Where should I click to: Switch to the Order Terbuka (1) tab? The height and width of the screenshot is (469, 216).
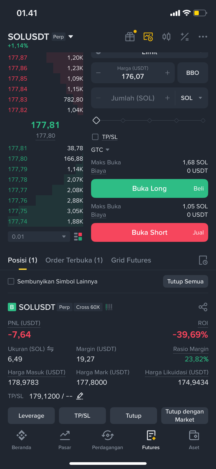pyautogui.click(x=74, y=260)
